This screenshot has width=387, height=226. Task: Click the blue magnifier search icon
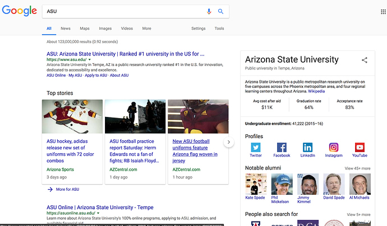(x=220, y=11)
